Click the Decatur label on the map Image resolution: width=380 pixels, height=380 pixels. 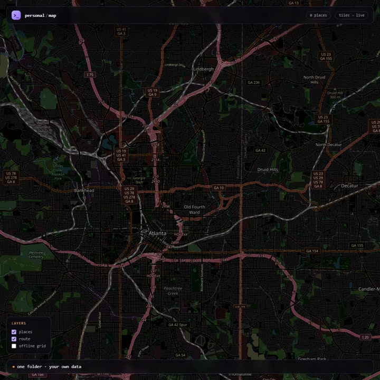coord(349,186)
